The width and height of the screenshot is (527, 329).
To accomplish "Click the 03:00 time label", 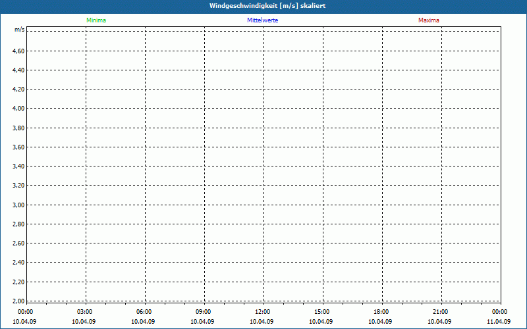I will click(85, 312).
